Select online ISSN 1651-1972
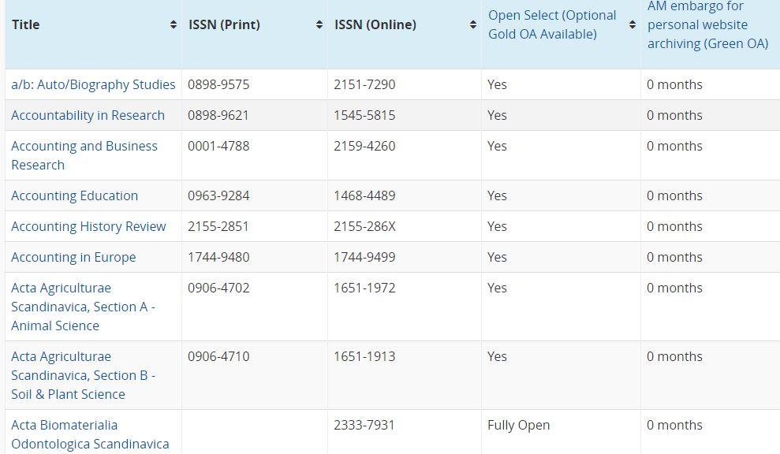This screenshot has width=780, height=454. (364, 288)
